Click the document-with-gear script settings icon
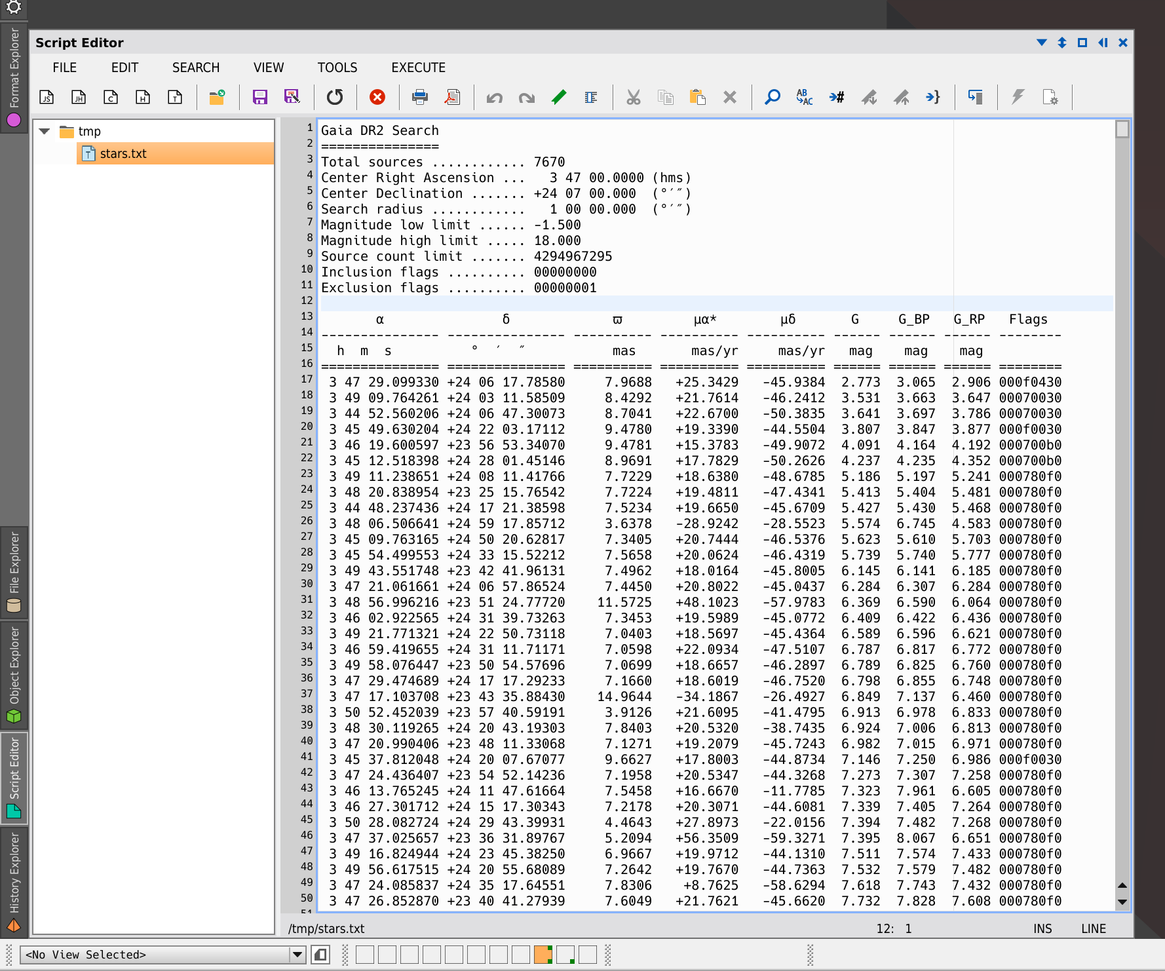1165x971 pixels. (1050, 98)
